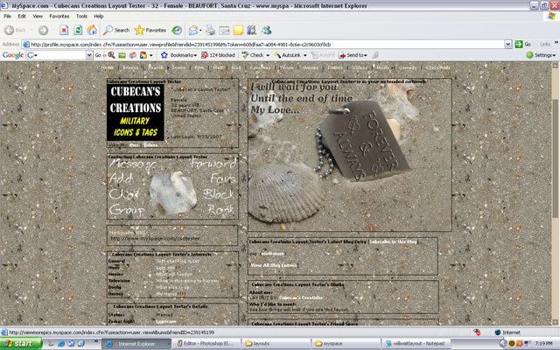Image resolution: width=560 pixels, height=350 pixels.
Task: Open the Edit menu
Action: pyautogui.click(x=22, y=16)
